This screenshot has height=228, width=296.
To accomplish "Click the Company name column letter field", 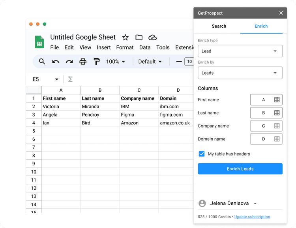I will tap(266, 126).
